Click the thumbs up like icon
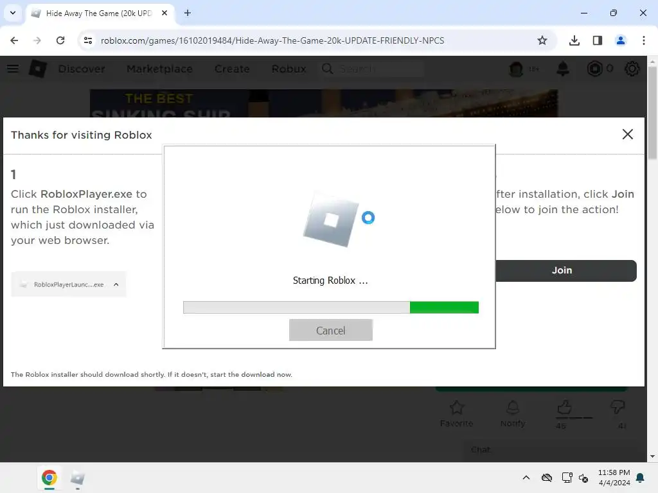The height and width of the screenshot is (493, 658). [564, 406]
